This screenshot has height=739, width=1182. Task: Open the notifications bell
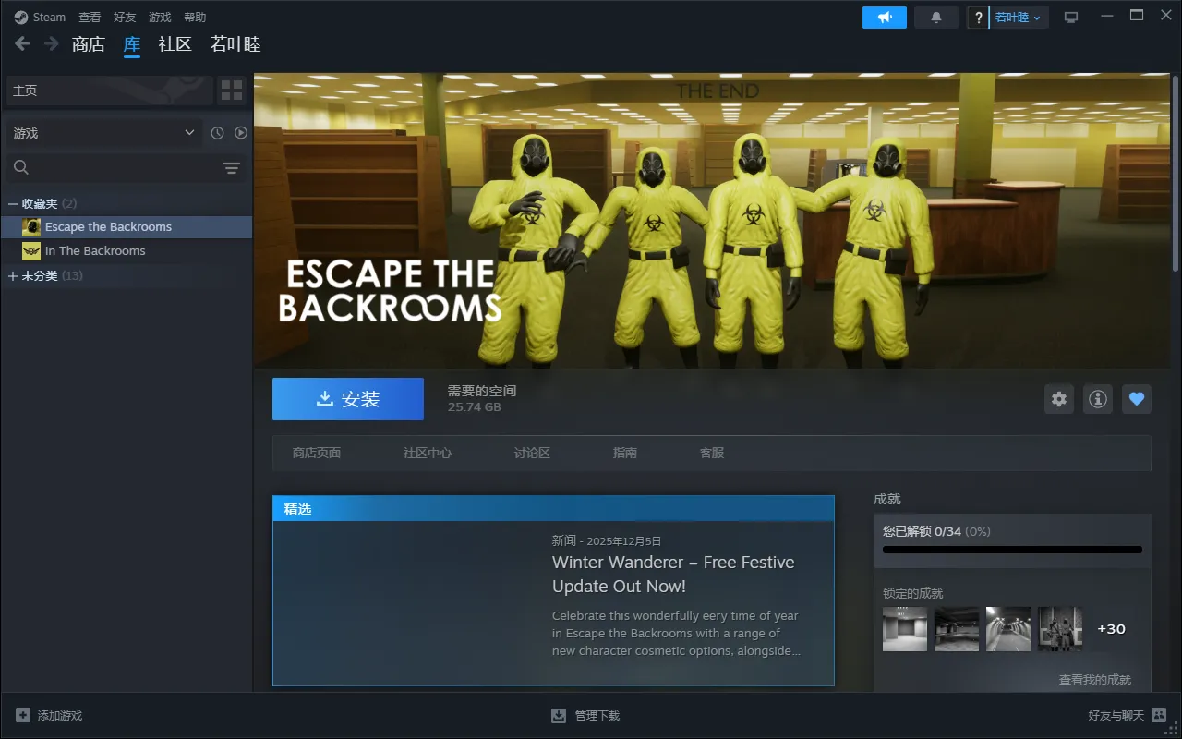(x=935, y=18)
